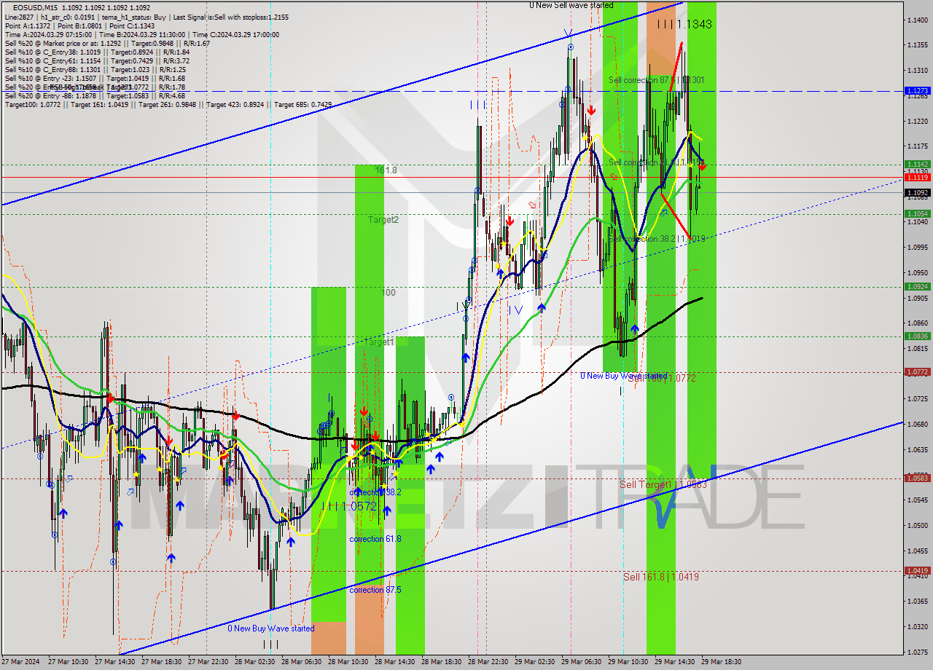The height and width of the screenshot is (670, 933).
Task: Click the 'Sell 161.8 | 1.0419' chart label
Action: pos(661,577)
